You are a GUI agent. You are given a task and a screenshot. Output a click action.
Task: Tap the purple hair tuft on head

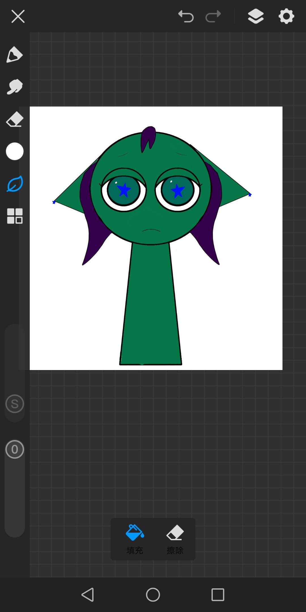pos(148,139)
